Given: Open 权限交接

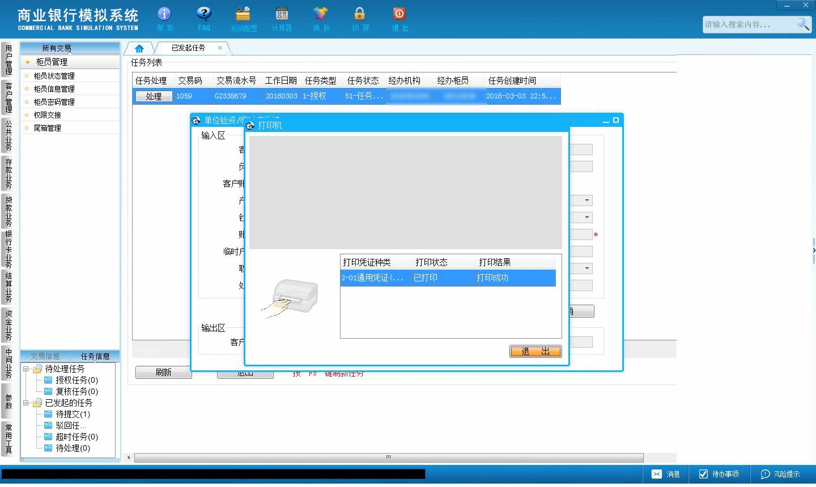Looking at the screenshot, I should 47,115.
